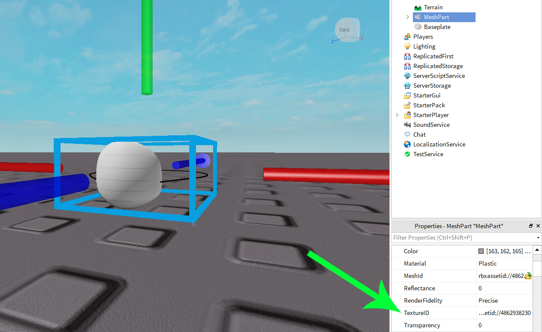Select the ServerScriptService icon
The width and height of the screenshot is (542, 332).
407,76
